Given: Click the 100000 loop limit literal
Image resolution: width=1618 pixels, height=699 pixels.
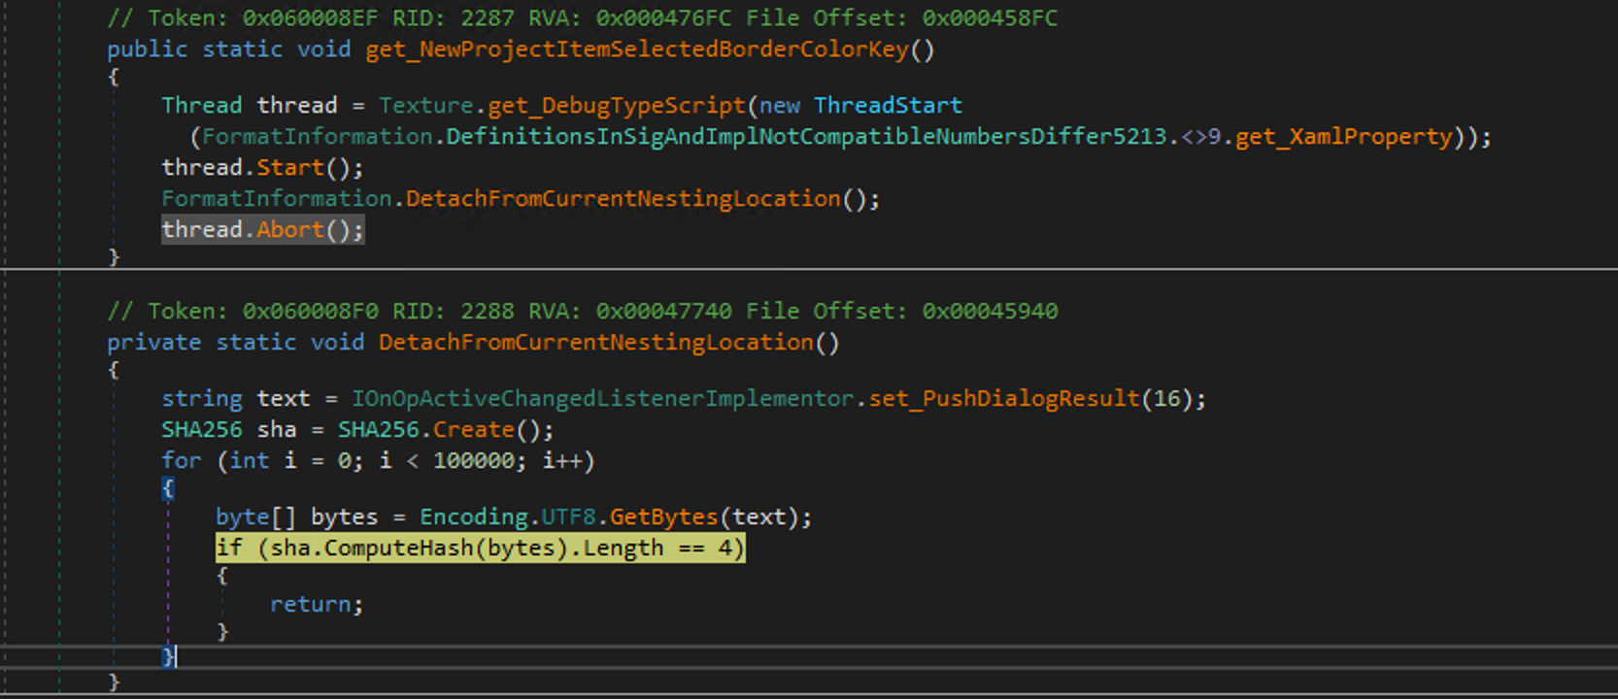Looking at the screenshot, I should [x=474, y=460].
